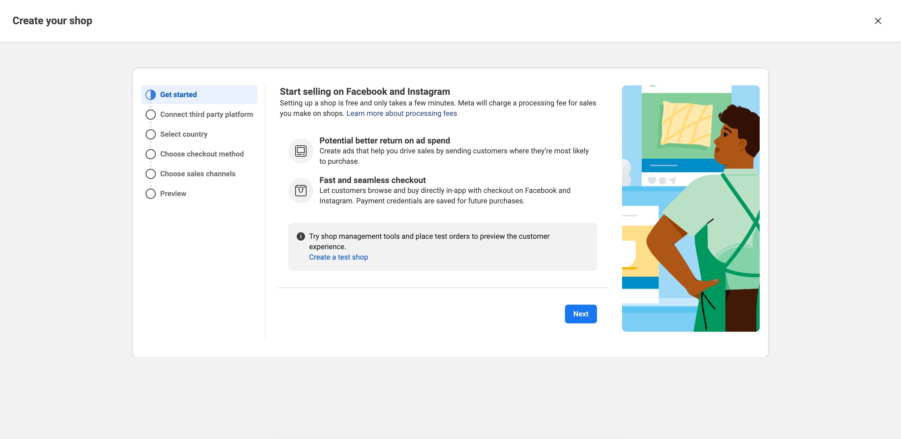
Task: Open the Select country step label
Action: click(184, 134)
